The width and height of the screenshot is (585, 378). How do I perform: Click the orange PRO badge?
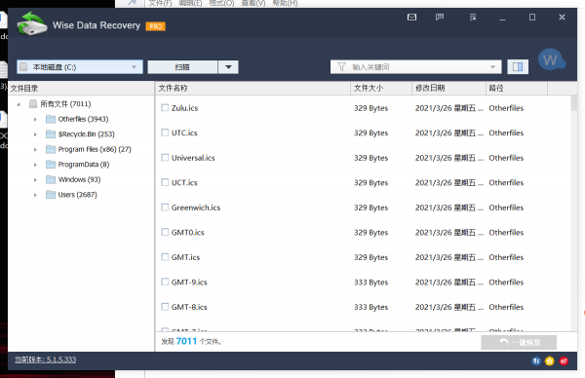click(155, 26)
